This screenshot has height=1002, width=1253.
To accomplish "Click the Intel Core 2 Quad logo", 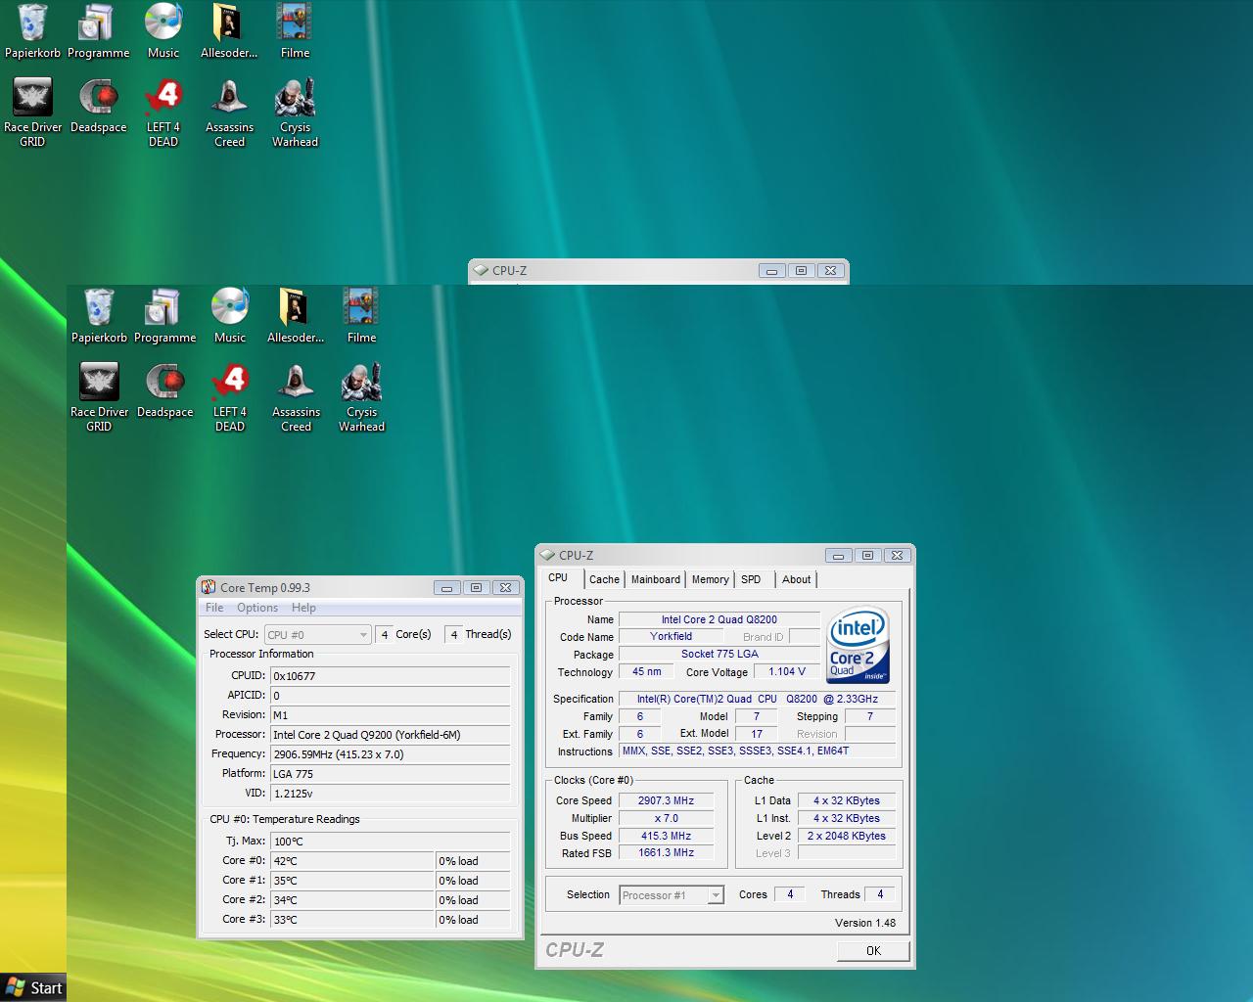I will click(x=858, y=645).
